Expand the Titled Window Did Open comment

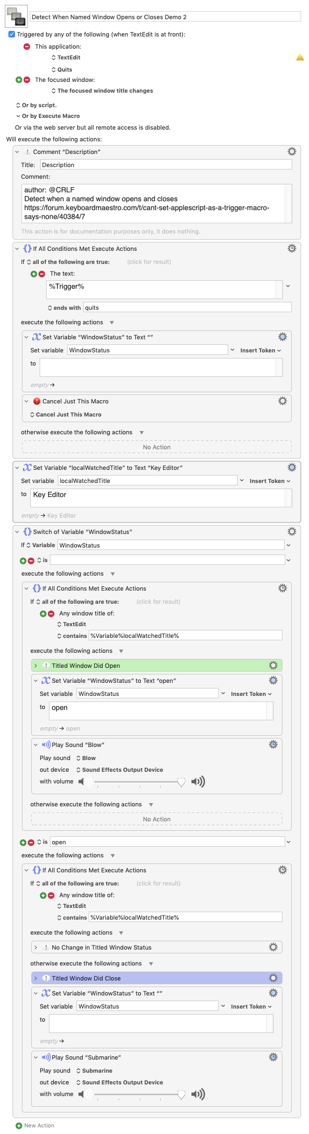coord(36,666)
